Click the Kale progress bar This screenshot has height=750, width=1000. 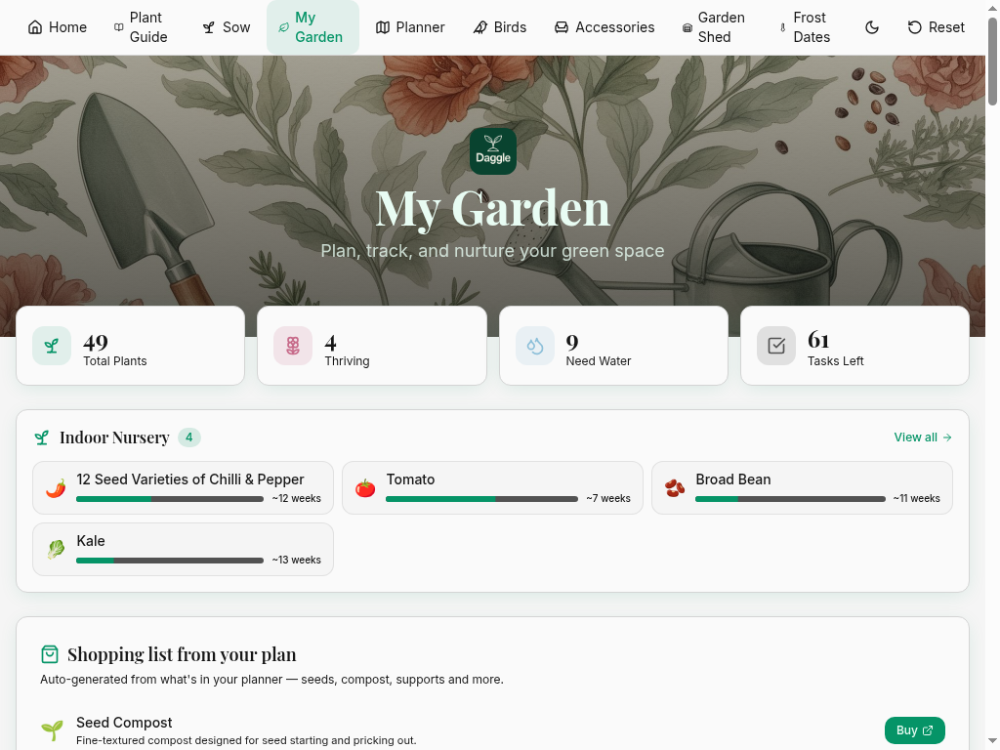[x=170, y=561]
